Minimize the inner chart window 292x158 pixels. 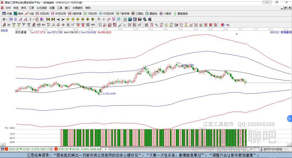(x=282, y=8)
